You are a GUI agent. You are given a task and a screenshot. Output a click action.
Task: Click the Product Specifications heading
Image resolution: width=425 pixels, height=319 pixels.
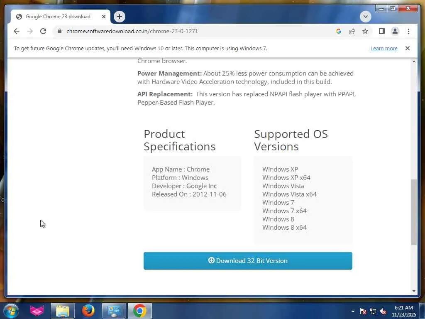coord(179,140)
